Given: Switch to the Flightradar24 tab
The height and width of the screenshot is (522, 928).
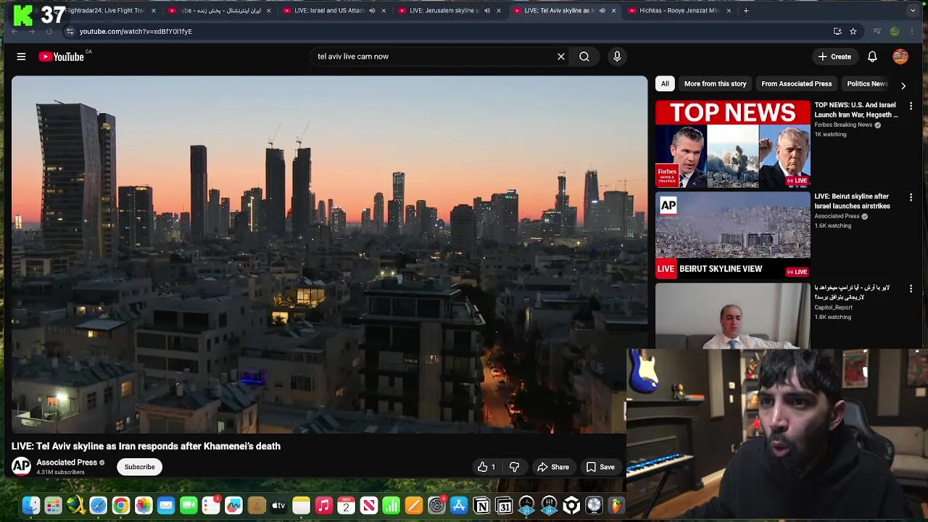Looking at the screenshot, I should pos(105,11).
